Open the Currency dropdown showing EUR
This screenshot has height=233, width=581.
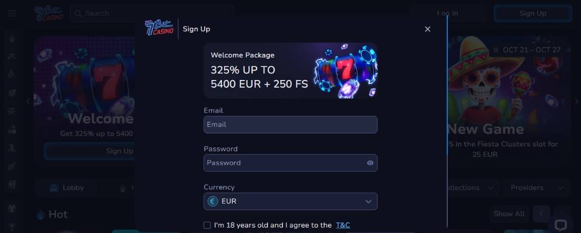point(290,201)
